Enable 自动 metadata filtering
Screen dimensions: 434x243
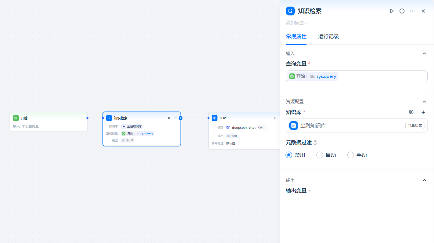tap(320, 155)
